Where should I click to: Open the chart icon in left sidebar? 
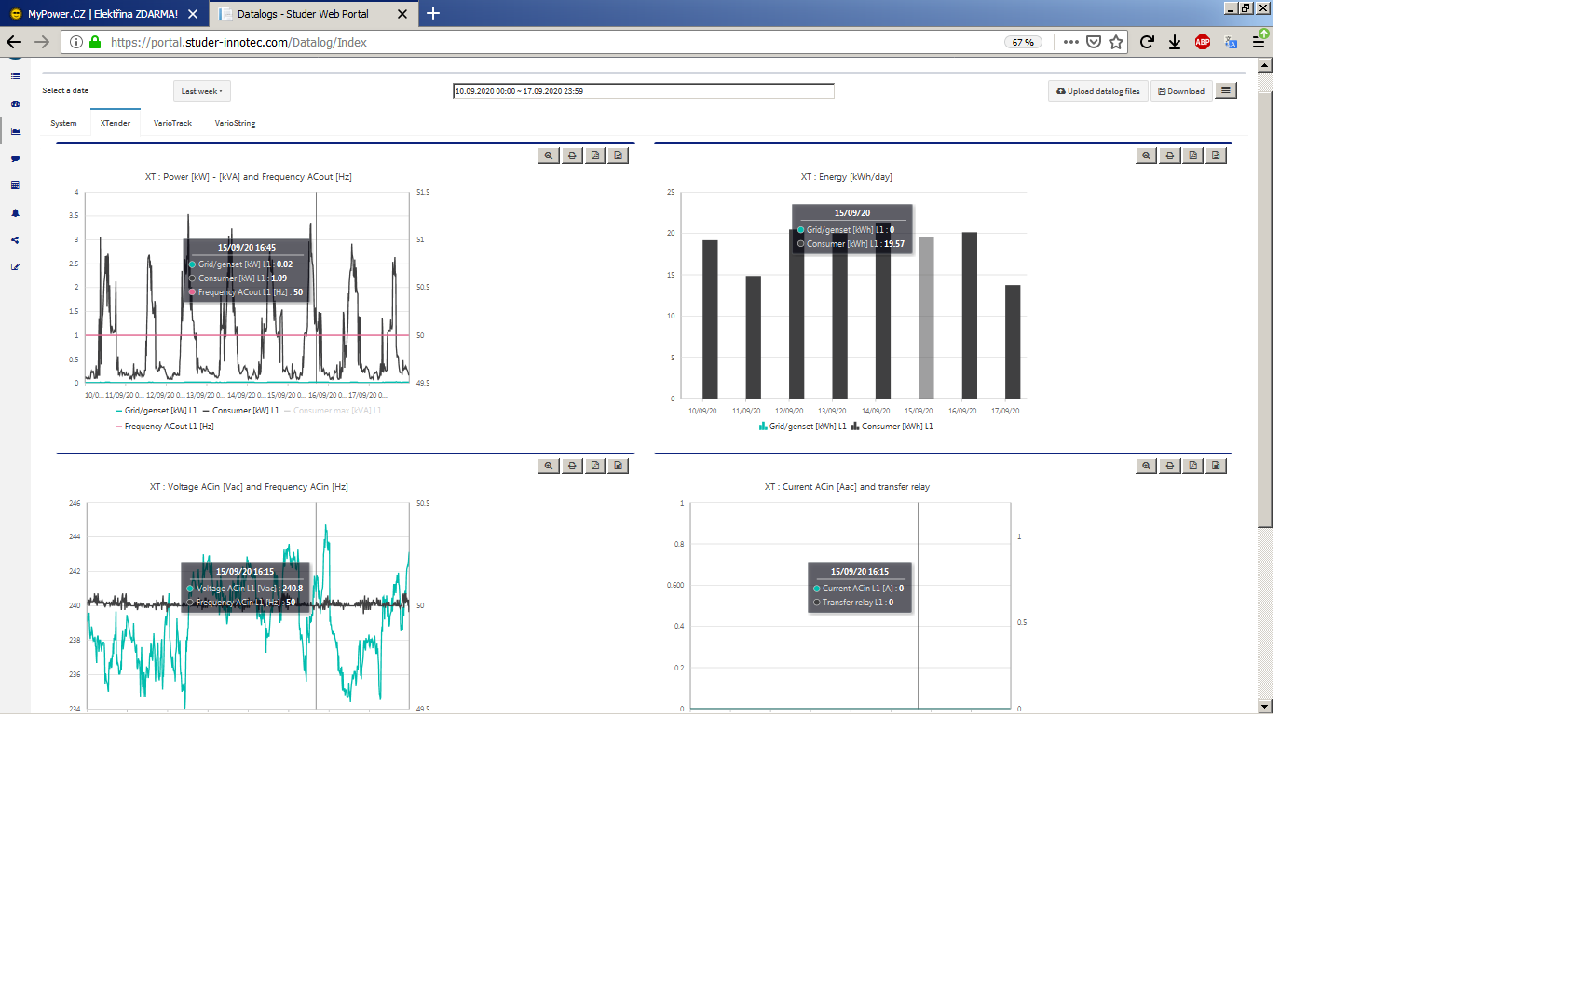(x=16, y=131)
